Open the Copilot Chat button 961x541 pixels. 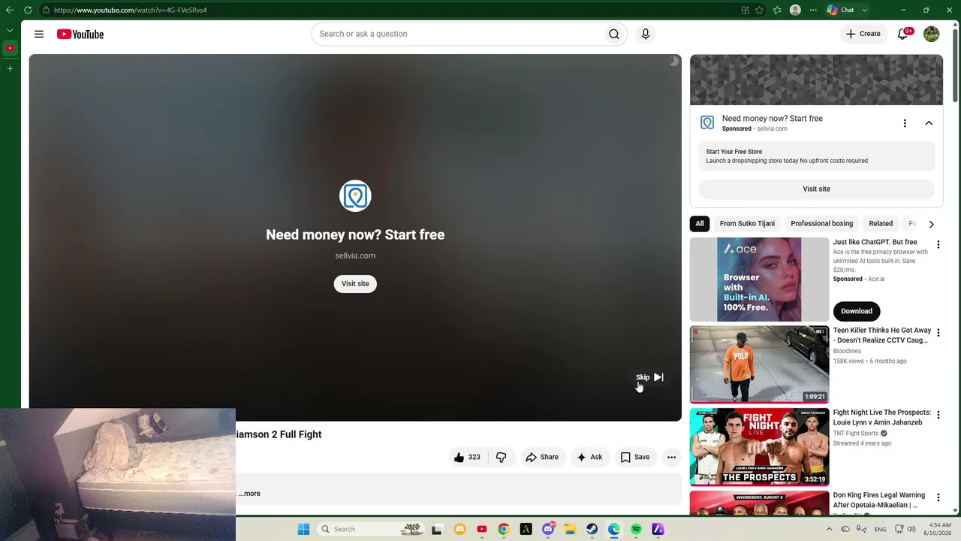[x=841, y=10]
